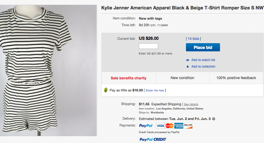Click the star icon beside collection
Screen dimensions: 264x143
click(188, 67)
